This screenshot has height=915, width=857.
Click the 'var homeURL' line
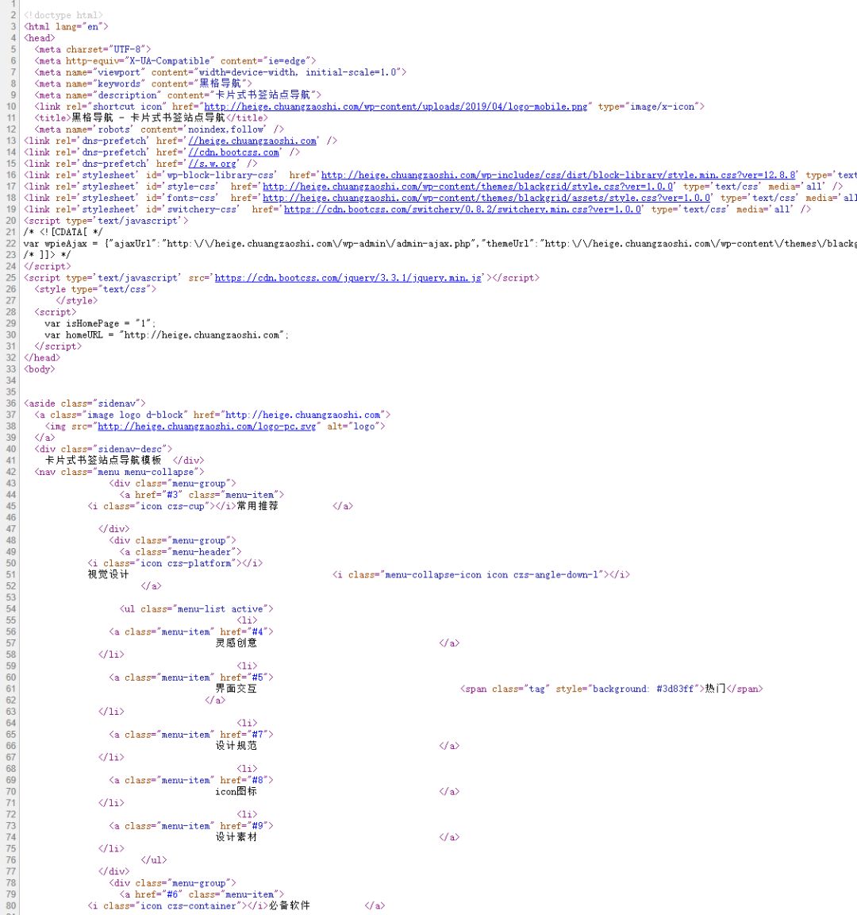click(x=167, y=335)
